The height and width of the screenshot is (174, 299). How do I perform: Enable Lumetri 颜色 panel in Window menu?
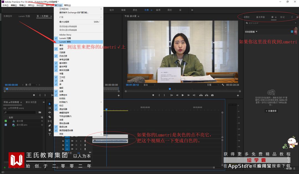78,42
